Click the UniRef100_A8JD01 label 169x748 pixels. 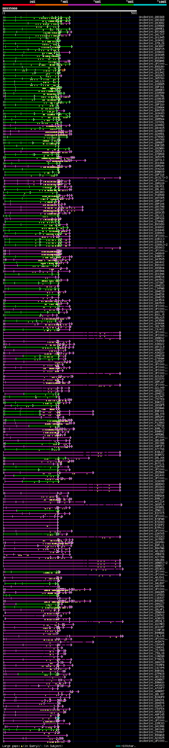coord(152,578)
